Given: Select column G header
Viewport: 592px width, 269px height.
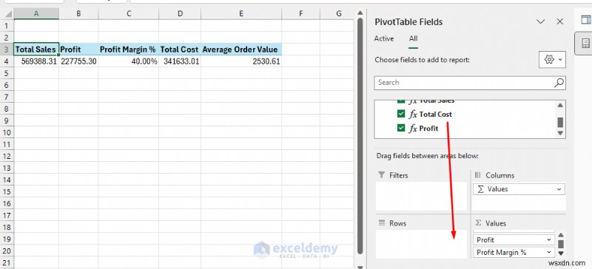Looking at the screenshot, I should pyautogui.click(x=339, y=13).
